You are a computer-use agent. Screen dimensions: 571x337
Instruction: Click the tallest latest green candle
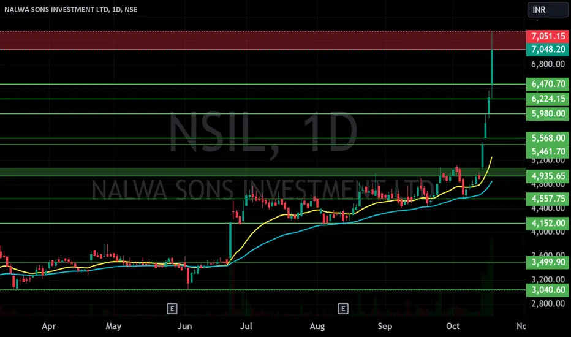492,66
